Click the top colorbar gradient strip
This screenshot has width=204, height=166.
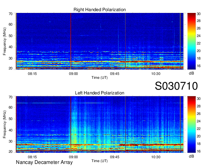click(191, 41)
